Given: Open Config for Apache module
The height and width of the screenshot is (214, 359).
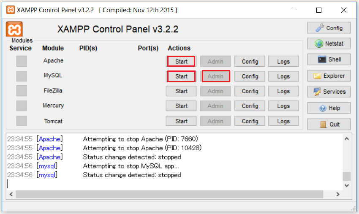Looking at the screenshot, I should [250, 61].
